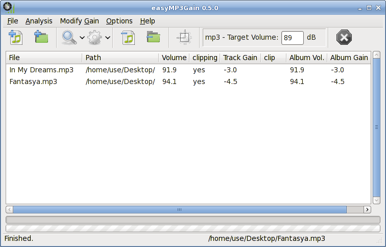Close the easyMP3Gain window
This screenshot has width=386, height=247.
click(378, 8)
